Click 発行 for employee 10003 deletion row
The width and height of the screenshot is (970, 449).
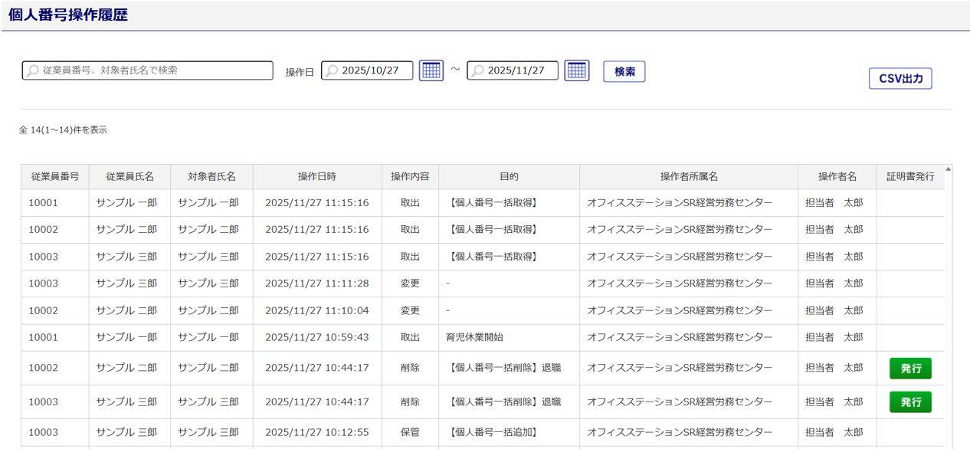click(x=910, y=401)
